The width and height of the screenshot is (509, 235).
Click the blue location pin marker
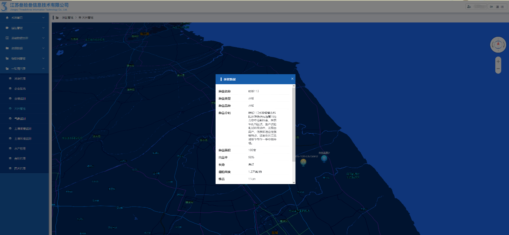coord(324,158)
